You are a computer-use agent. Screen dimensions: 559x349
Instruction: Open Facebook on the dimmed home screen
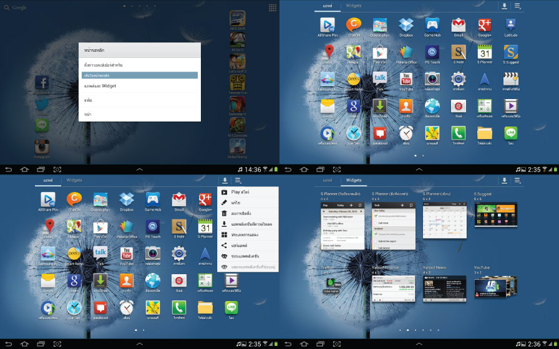(x=42, y=83)
